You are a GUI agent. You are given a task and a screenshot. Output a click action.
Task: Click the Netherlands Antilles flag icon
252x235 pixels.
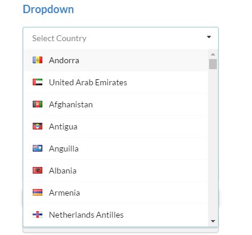(x=38, y=215)
